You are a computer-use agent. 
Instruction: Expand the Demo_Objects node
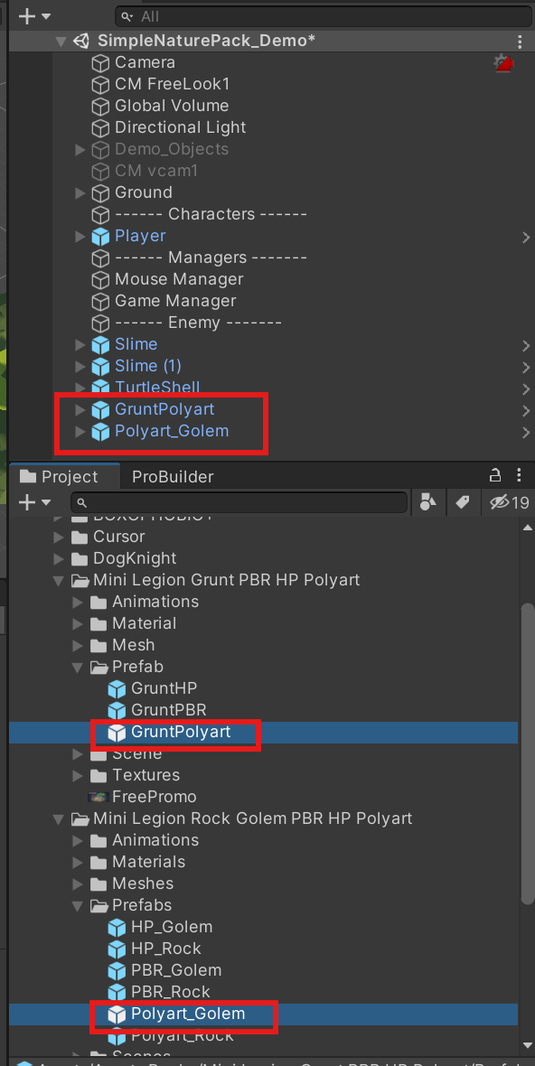pyautogui.click(x=80, y=150)
